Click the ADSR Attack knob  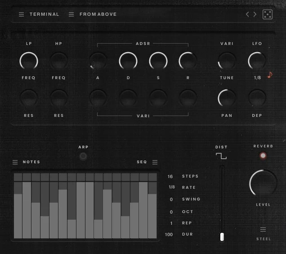[x=98, y=61]
